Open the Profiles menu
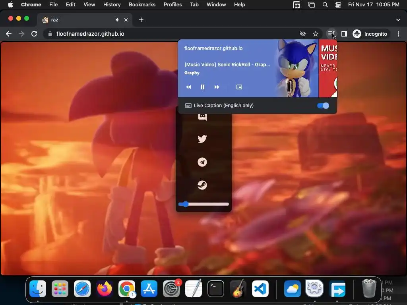407x305 pixels. coord(172,4)
